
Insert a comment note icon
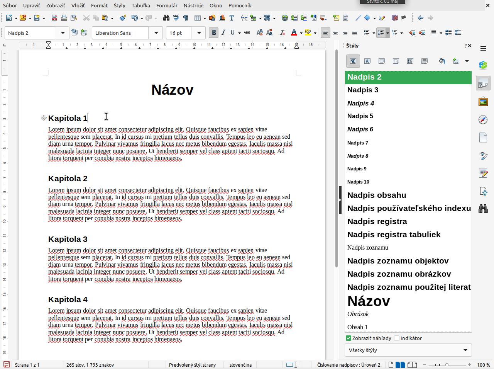click(336, 18)
